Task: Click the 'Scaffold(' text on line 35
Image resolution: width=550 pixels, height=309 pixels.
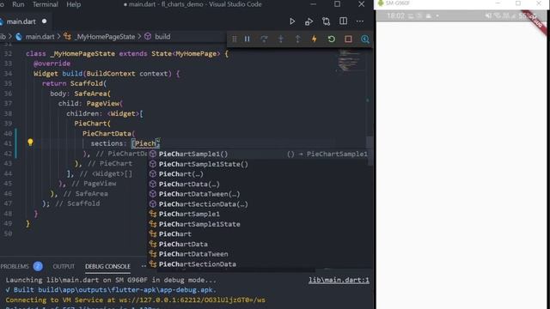Action: [x=89, y=83]
